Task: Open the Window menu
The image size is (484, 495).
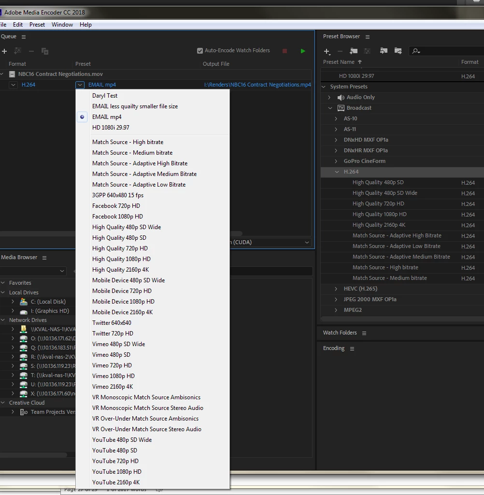Action: [x=62, y=25]
